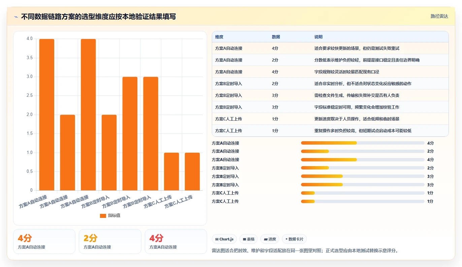Select the 表格 chip
462x267 pixels.
click(x=249, y=239)
